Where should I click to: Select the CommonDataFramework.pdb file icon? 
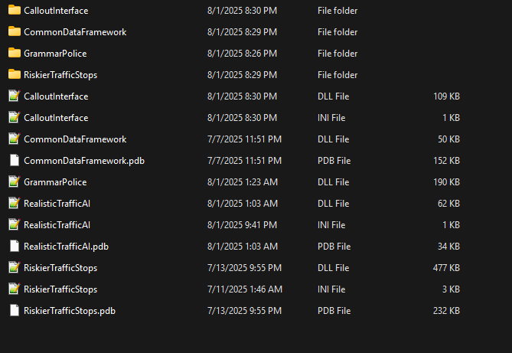[14, 161]
